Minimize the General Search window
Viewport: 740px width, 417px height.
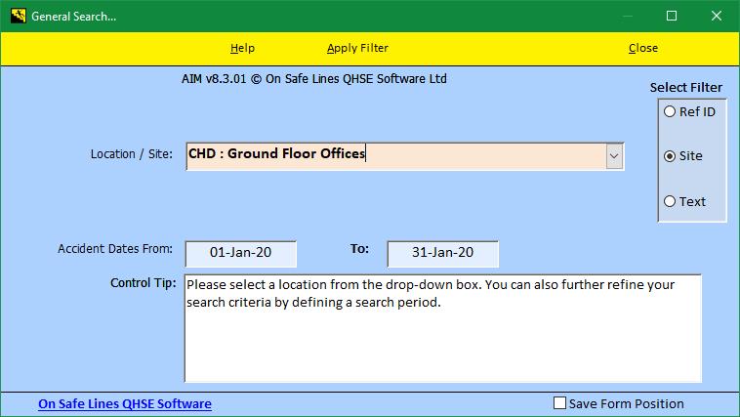coord(627,16)
